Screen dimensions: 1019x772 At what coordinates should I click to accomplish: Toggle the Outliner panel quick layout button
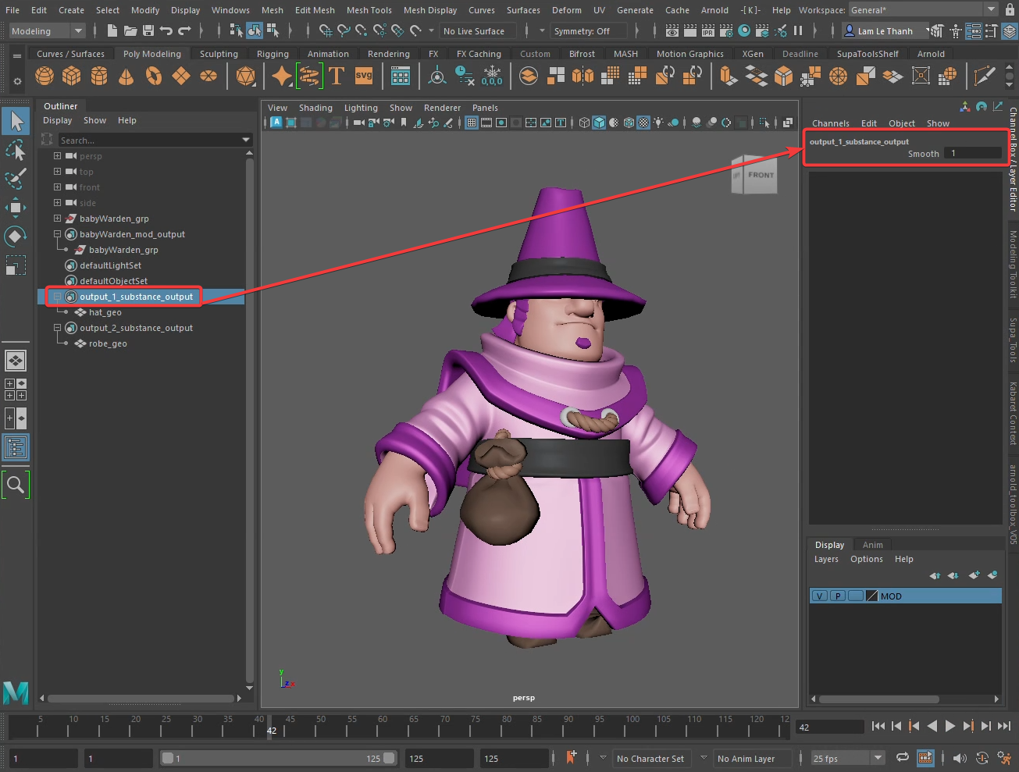tap(16, 447)
